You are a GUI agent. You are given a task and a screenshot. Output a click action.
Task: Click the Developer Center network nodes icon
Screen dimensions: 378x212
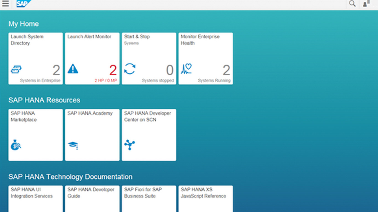coord(130,145)
